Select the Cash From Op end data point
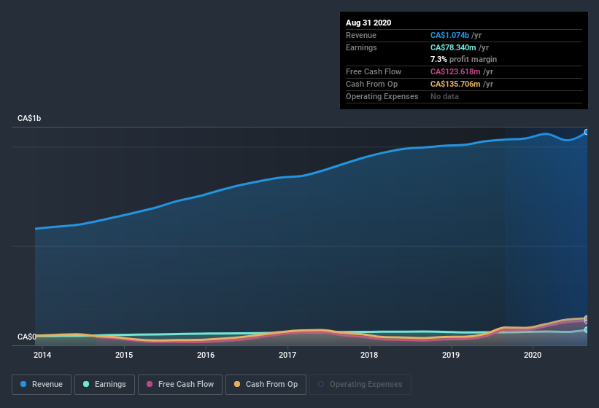Screen dimensions: 599x408 click(587, 318)
